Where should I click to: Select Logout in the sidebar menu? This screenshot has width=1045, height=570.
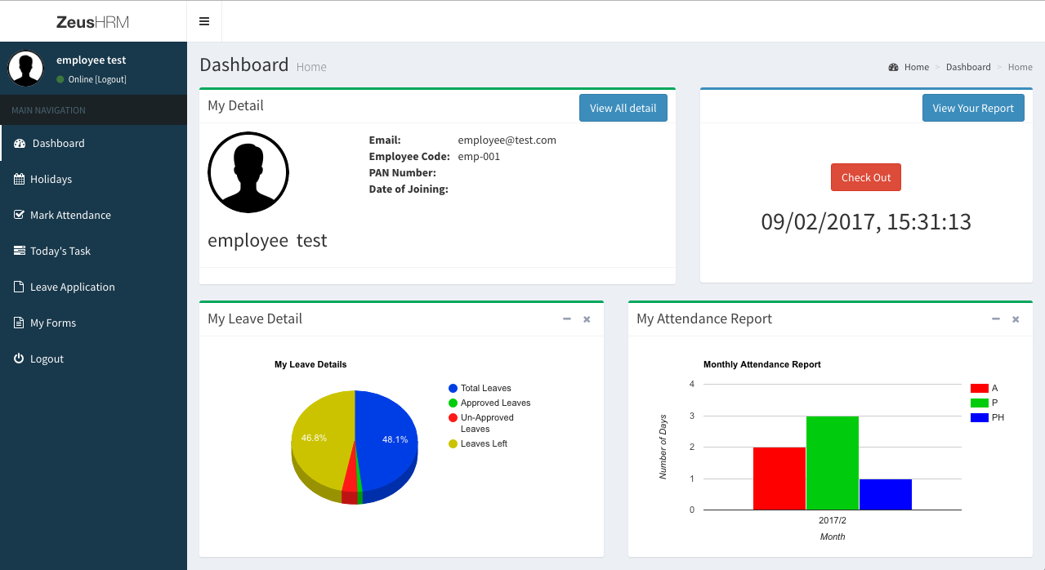94,358
